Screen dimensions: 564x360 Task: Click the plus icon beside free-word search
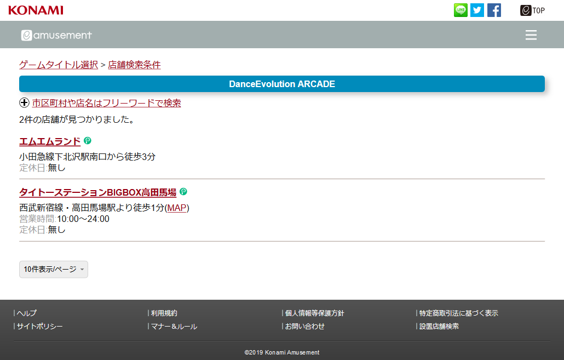(x=24, y=102)
